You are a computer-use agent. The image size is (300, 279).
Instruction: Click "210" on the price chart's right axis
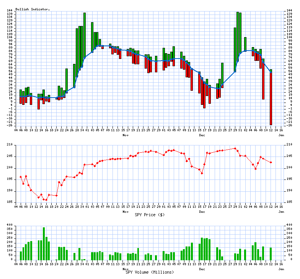click(x=289, y=145)
